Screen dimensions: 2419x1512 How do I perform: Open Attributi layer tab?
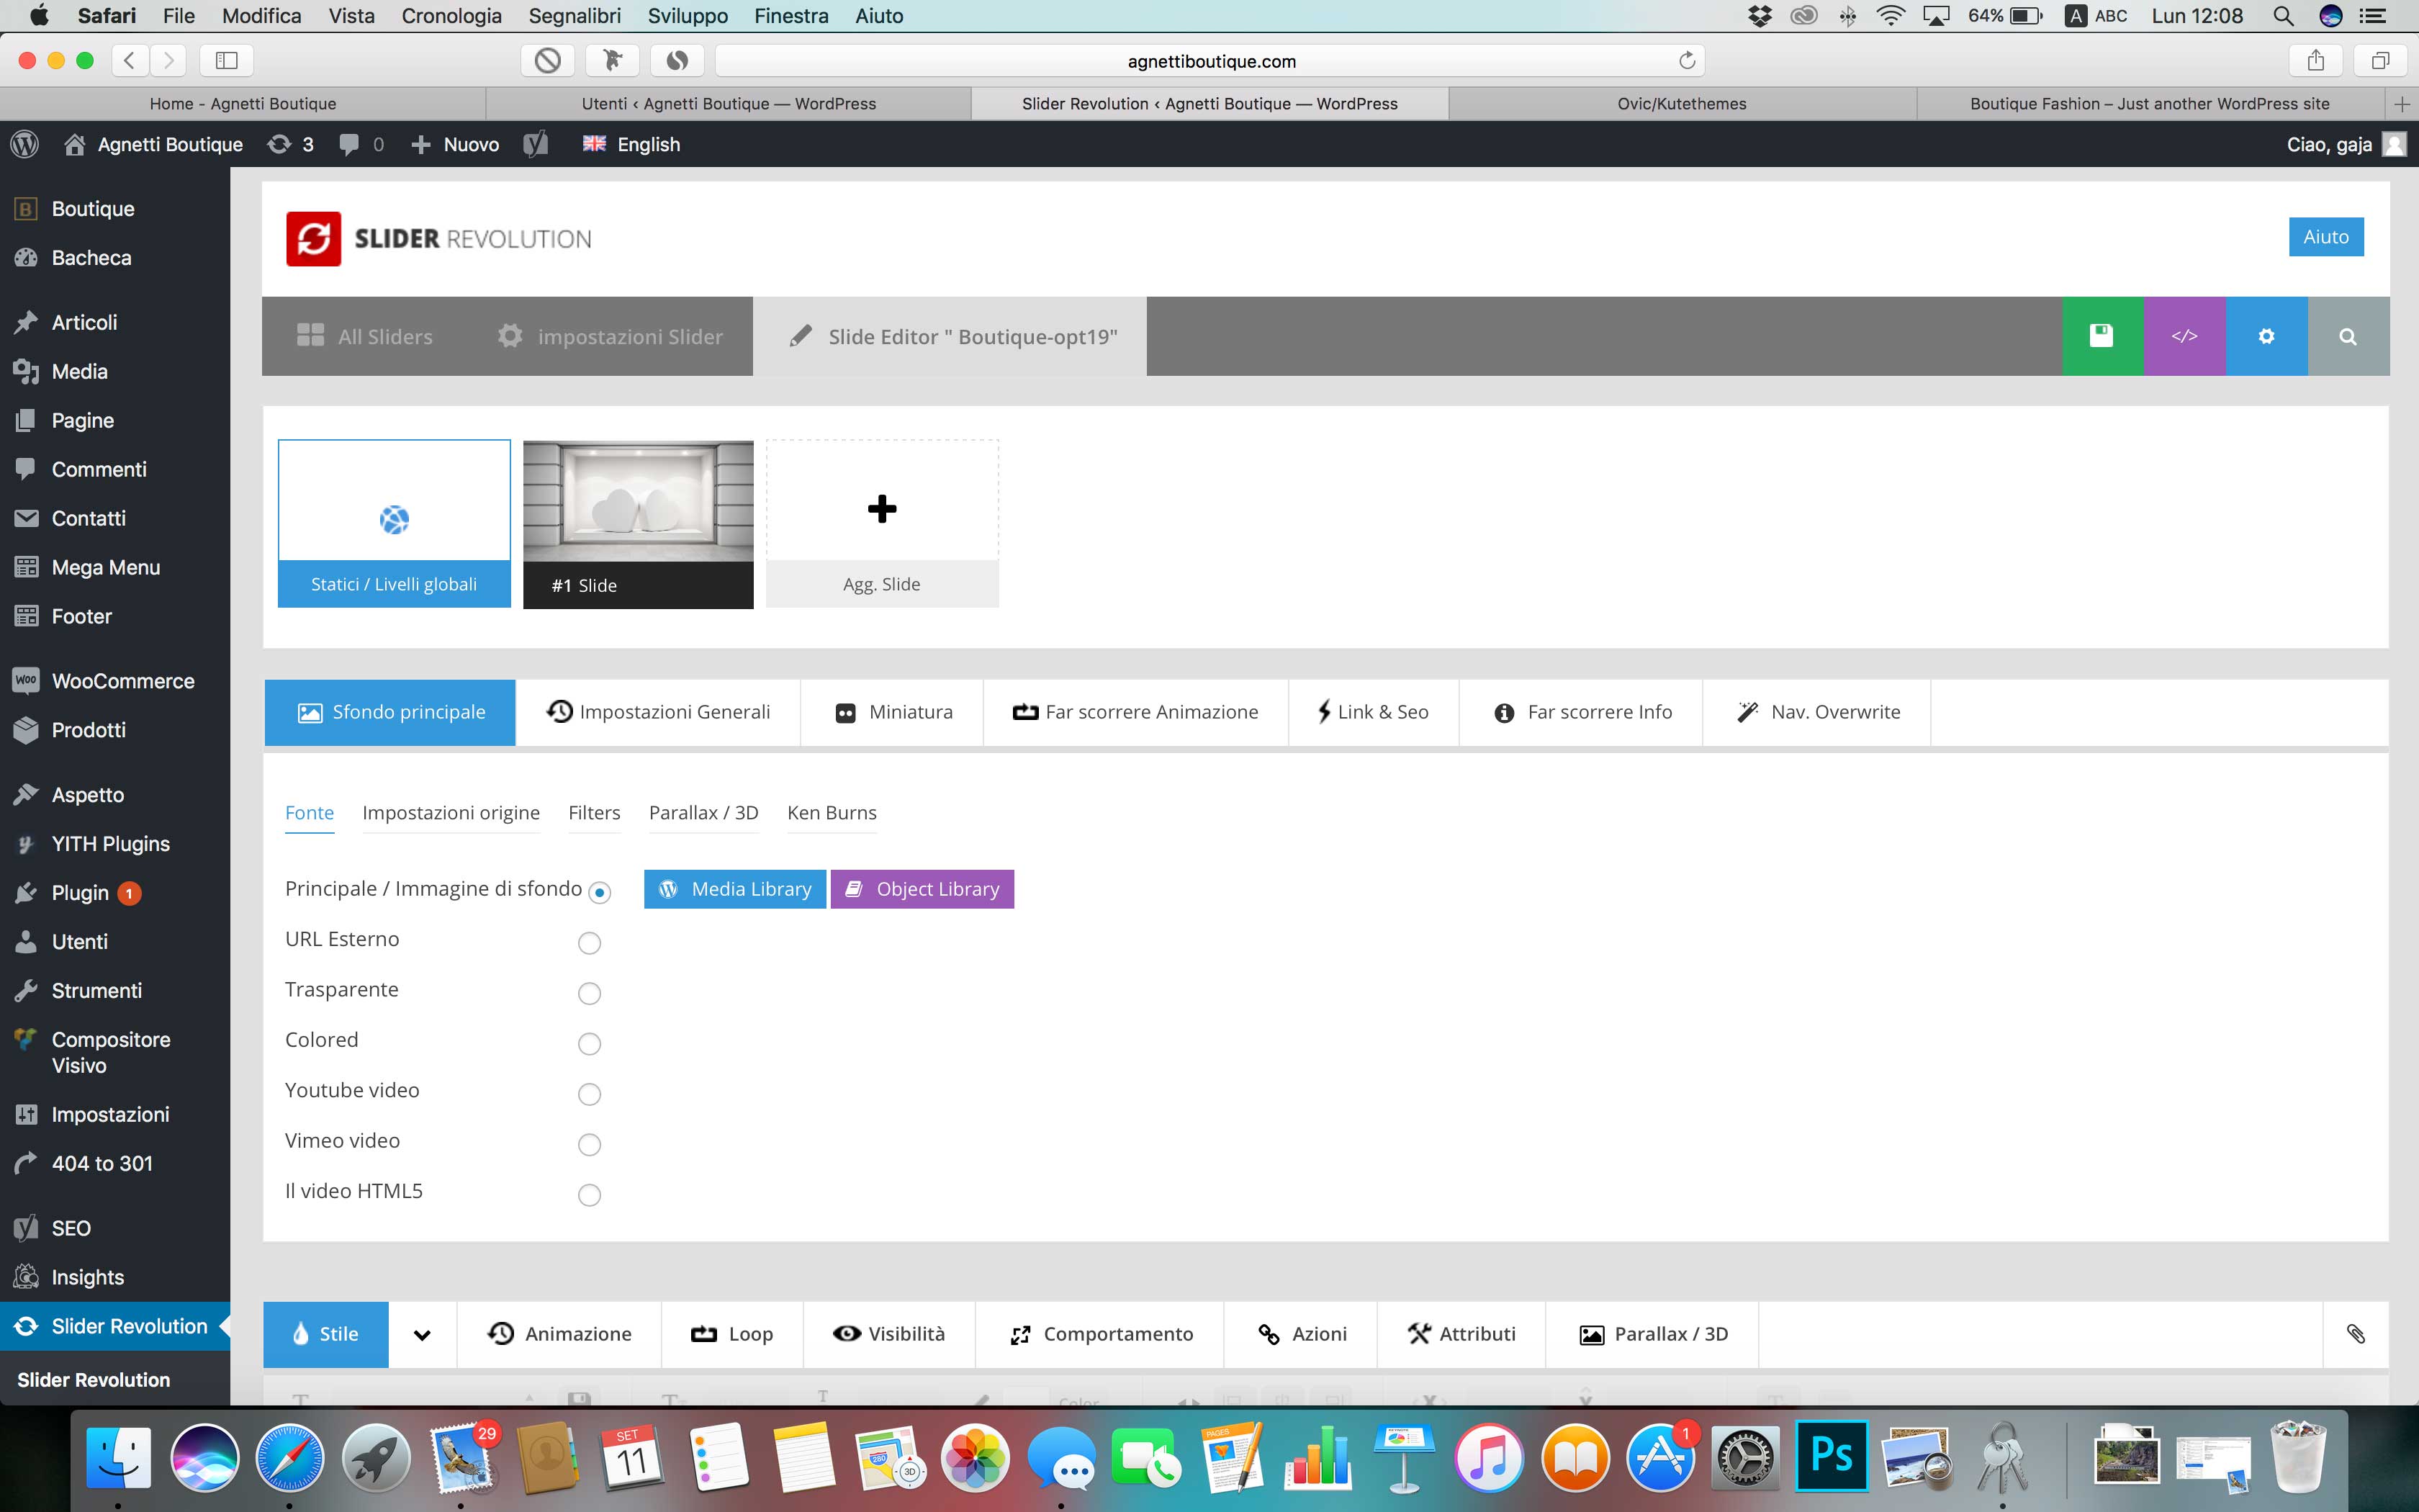1461,1334
